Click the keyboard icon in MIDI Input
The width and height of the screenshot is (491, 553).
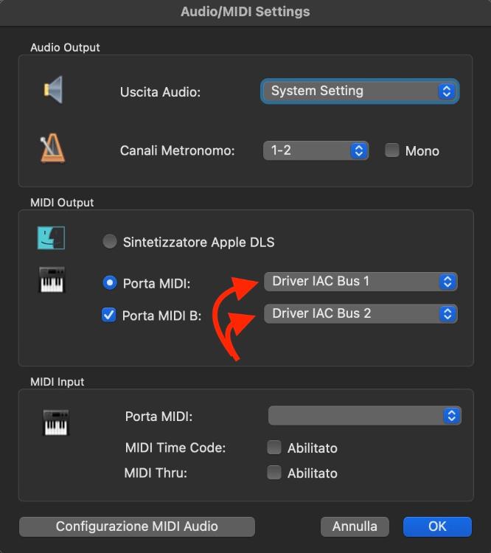click(x=56, y=422)
